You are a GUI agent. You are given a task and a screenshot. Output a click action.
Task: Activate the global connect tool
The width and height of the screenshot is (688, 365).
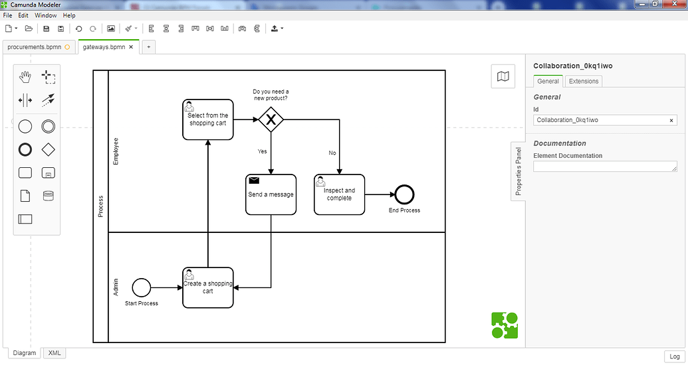(48, 100)
